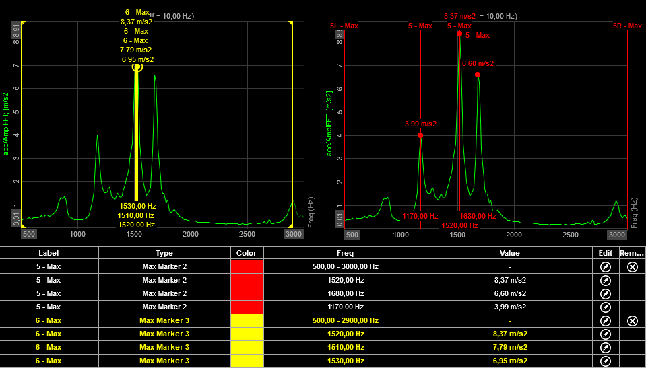Click the yellow color cell for 1530,00 Hz

click(x=247, y=361)
